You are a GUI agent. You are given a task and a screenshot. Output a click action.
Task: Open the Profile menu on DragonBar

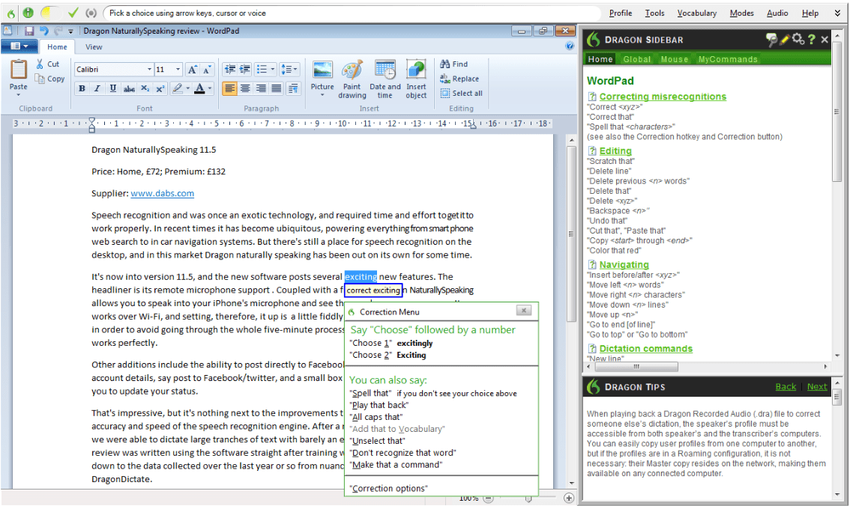620,13
